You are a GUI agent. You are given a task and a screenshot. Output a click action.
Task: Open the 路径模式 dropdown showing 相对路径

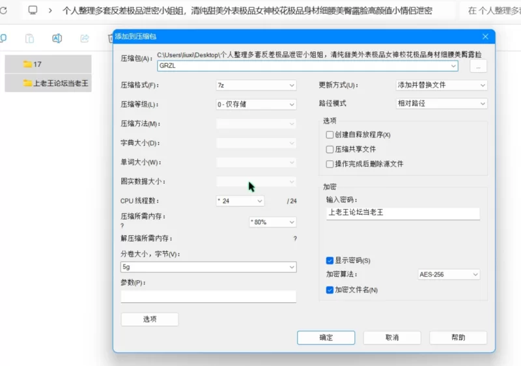pyautogui.click(x=442, y=104)
